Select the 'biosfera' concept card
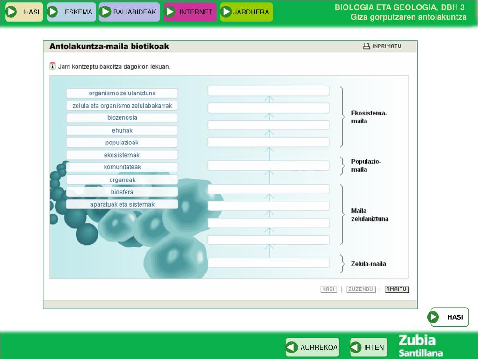 (122, 192)
